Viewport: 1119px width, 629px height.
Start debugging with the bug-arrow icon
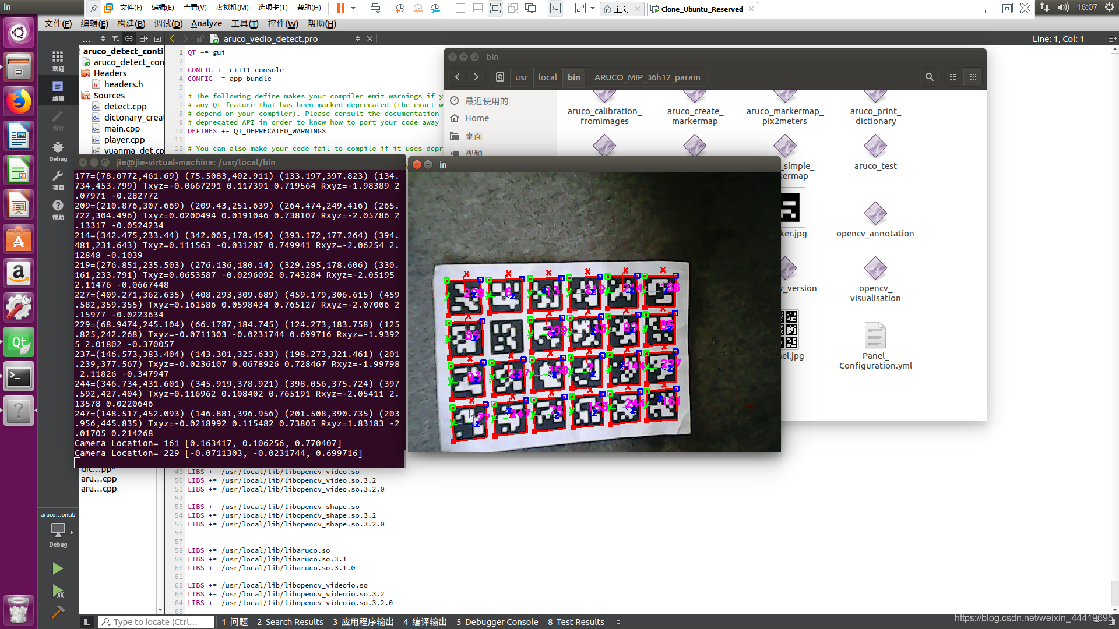pos(58,592)
